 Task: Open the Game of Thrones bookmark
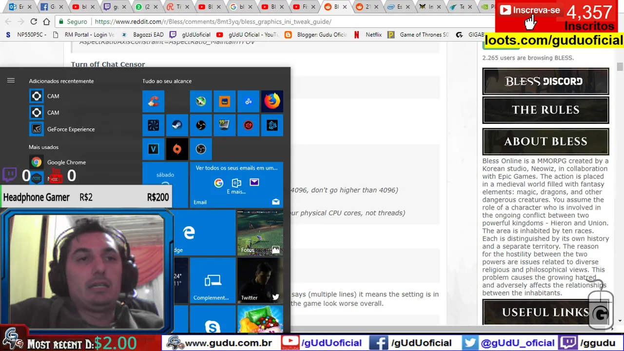[x=419, y=35]
